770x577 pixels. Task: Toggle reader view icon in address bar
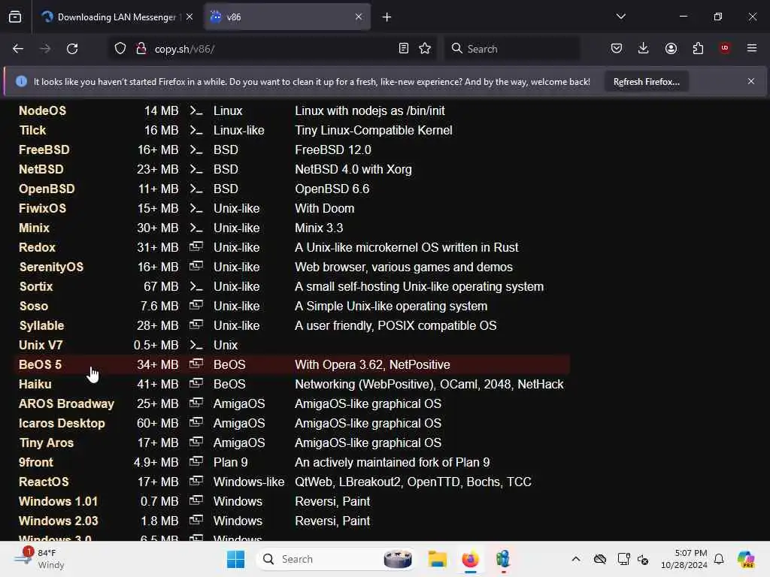pyautogui.click(x=404, y=49)
